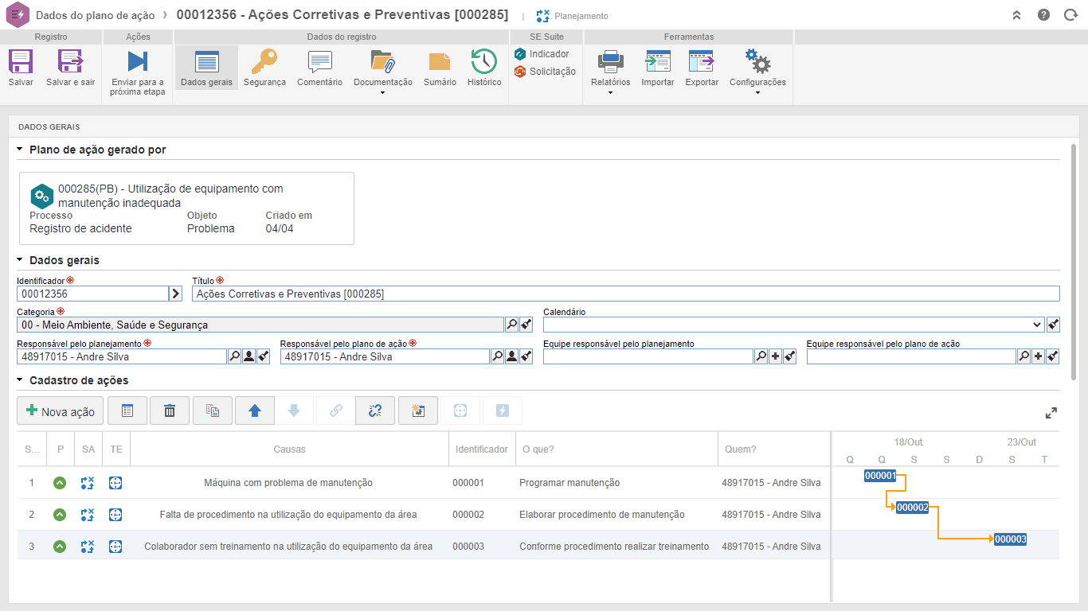
Task: Search Categoria with the magnifier icon
Action: pyautogui.click(x=511, y=325)
